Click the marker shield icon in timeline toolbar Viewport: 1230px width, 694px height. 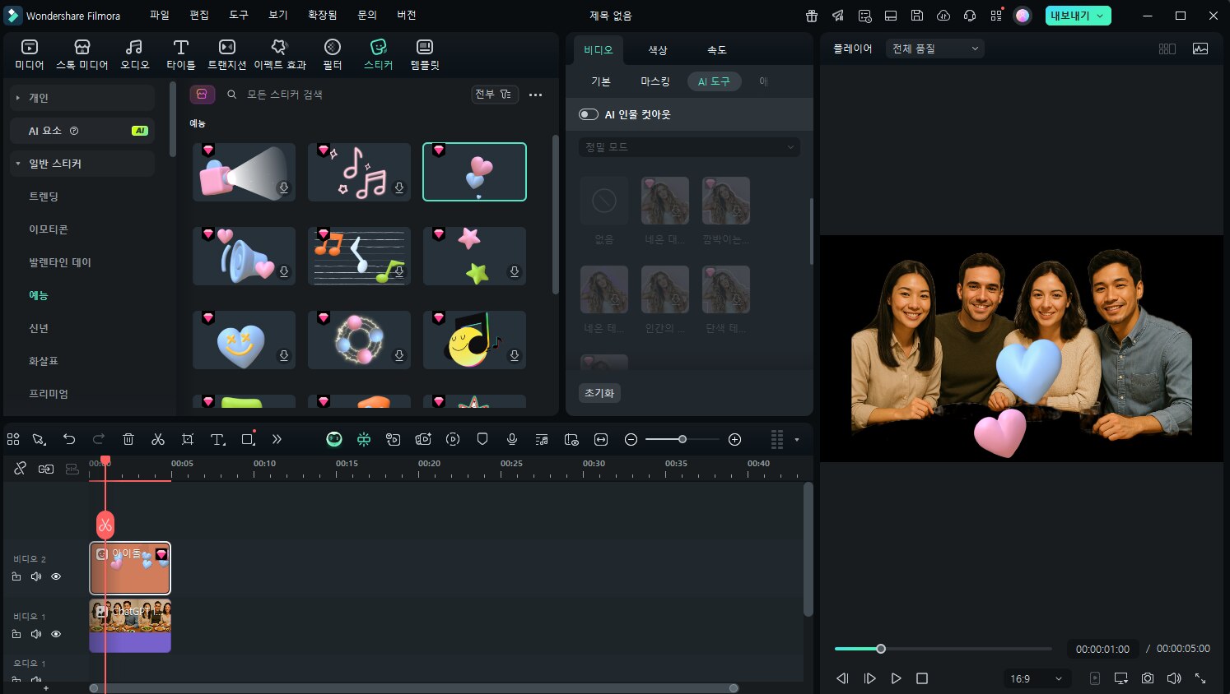tap(482, 439)
